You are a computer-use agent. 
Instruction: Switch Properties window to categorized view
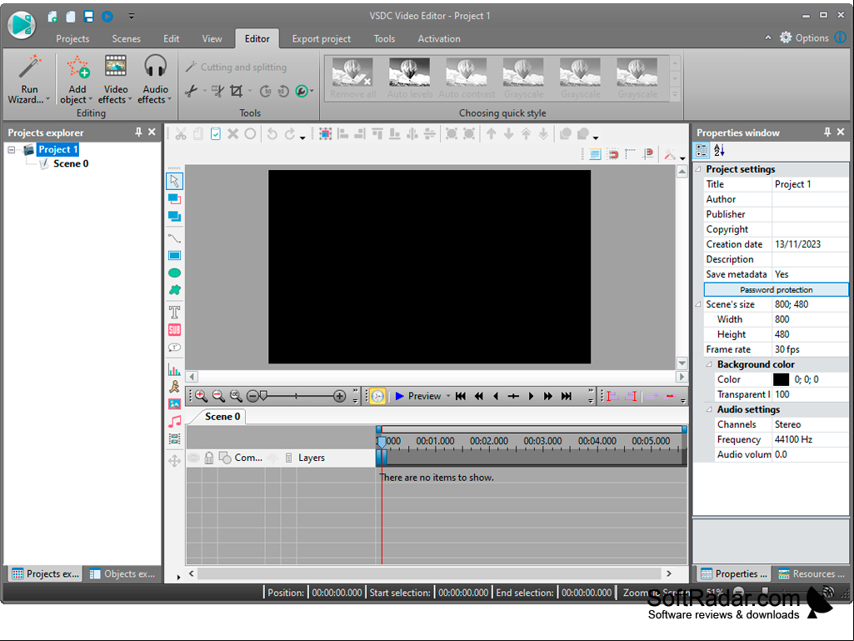pyautogui.click(x=702, y=150)
